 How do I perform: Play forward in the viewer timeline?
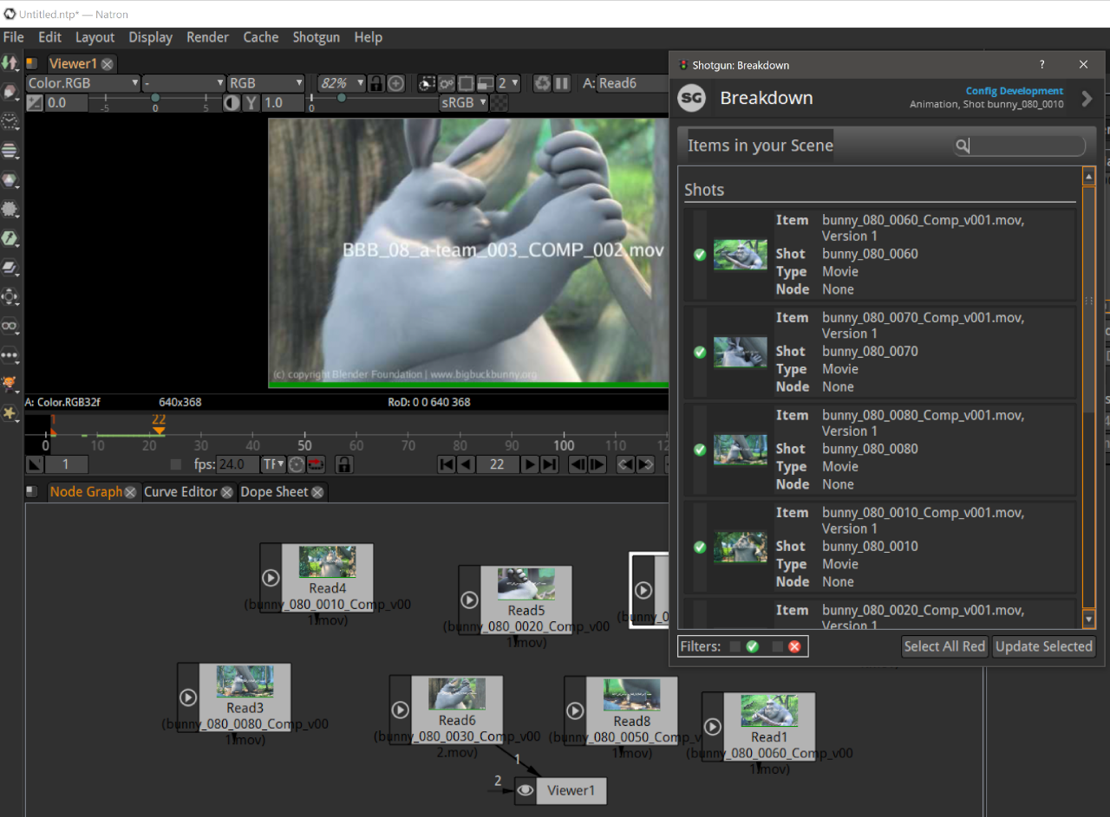(529, 464)
